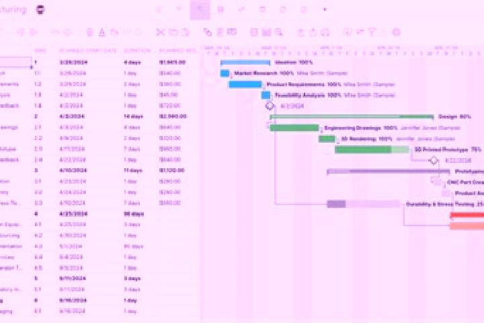
Task: Click the WBS column header
Action: tap(40, 50)
